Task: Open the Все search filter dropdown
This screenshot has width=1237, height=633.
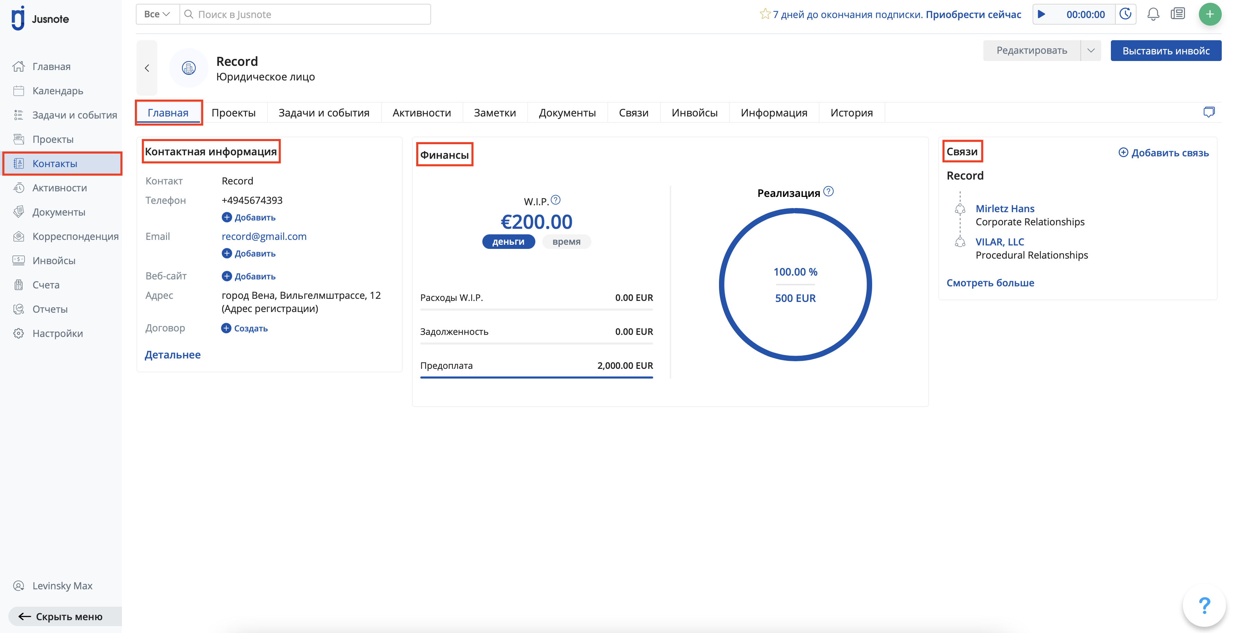Action: [157, 15]
